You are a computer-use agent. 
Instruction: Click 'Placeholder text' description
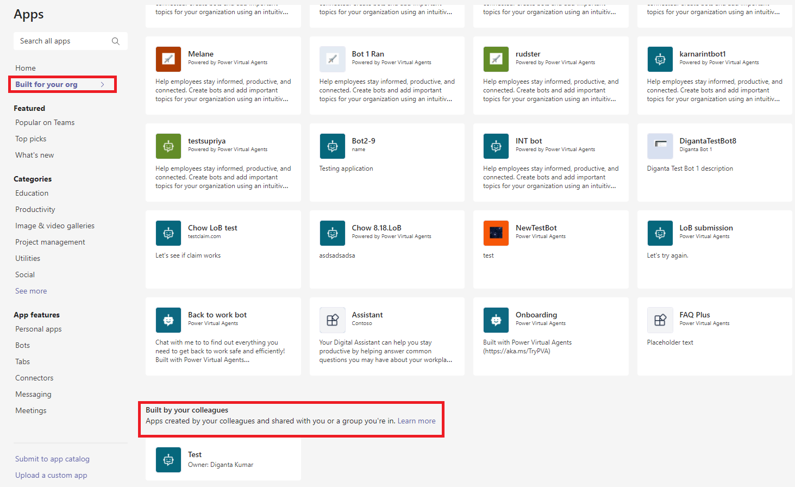tap(670, 342)
